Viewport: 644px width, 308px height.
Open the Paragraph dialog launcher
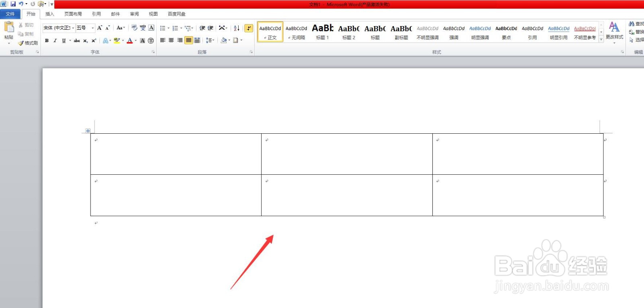(251, 52)
